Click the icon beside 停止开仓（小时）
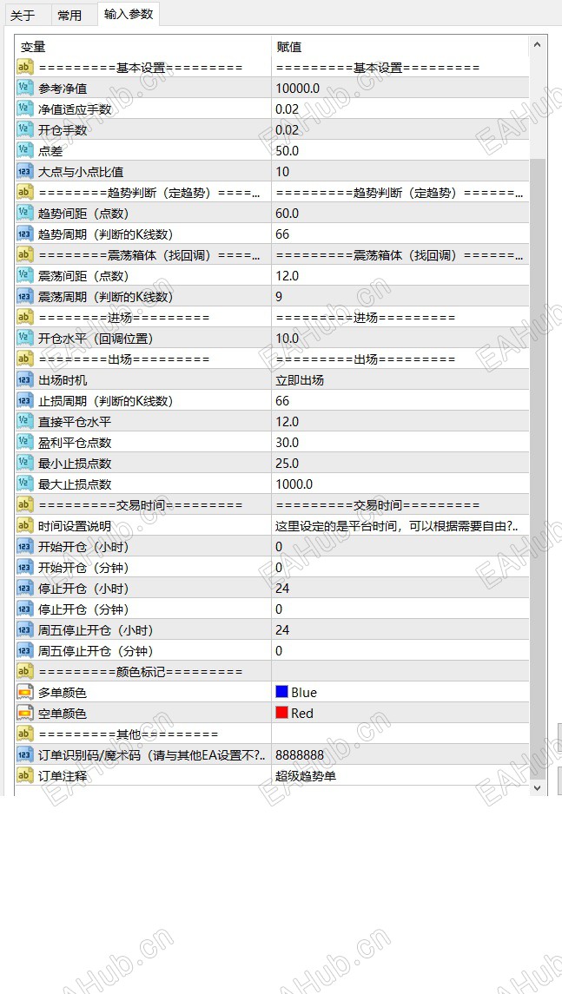Image resolution: width=562 pixels, height=994 pixels. [x=24, y=589]
